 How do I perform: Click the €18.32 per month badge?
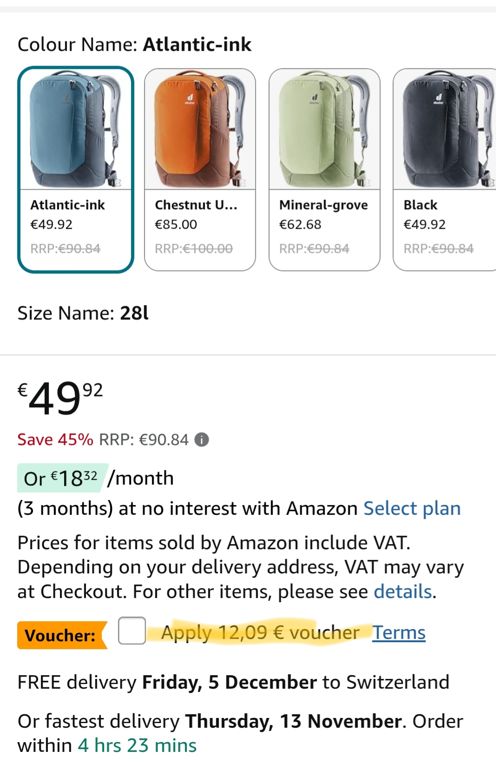(62, 478)
